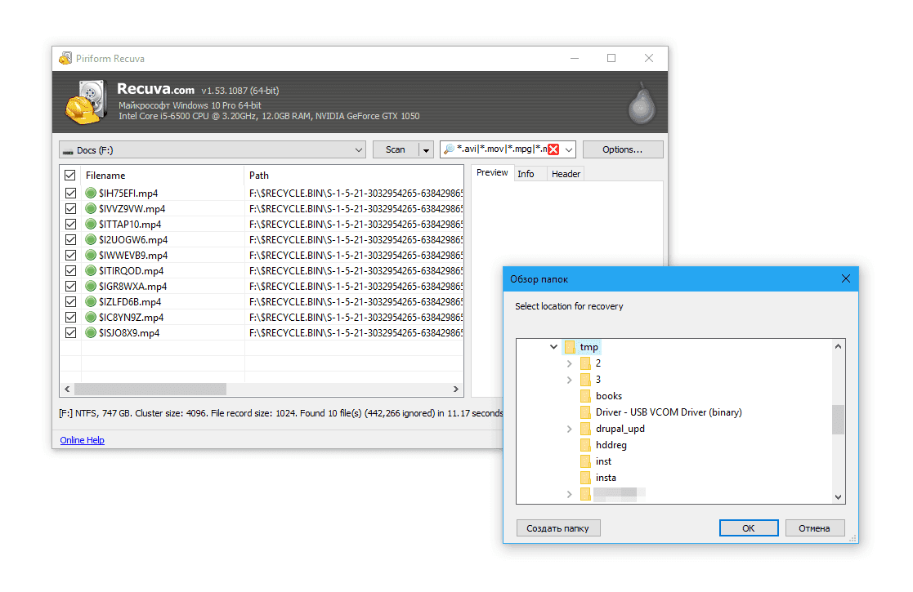Uncheck the $IWWEVB9.mp4 checkbox
The width and height of the screenshot is (913, 592).
[70, 256]
